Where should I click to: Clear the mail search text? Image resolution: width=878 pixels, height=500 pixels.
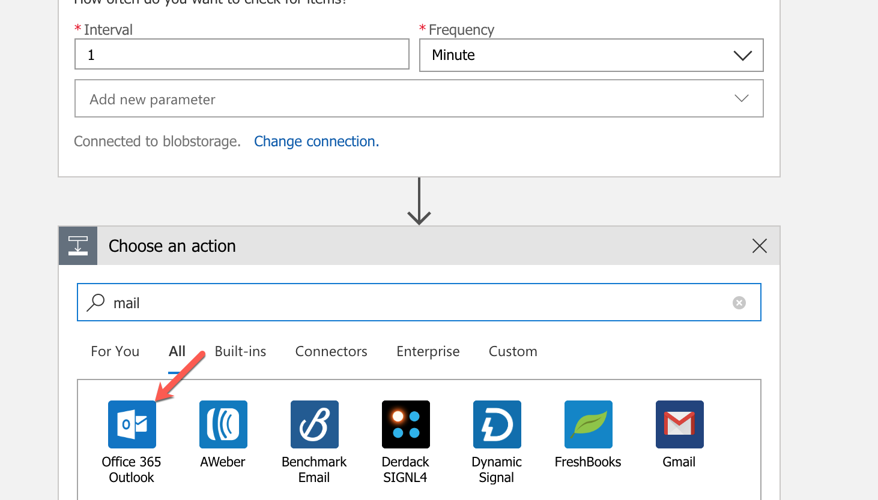tap(739, 303)
